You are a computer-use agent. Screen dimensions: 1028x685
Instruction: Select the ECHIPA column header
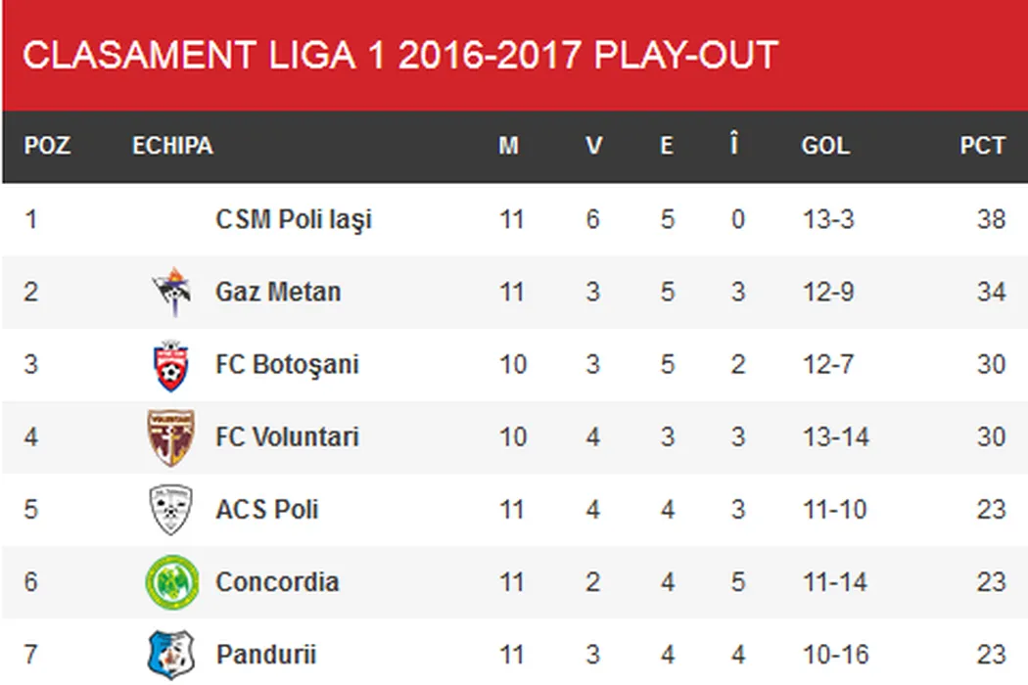pyautogui.click(x=172, y=146)
